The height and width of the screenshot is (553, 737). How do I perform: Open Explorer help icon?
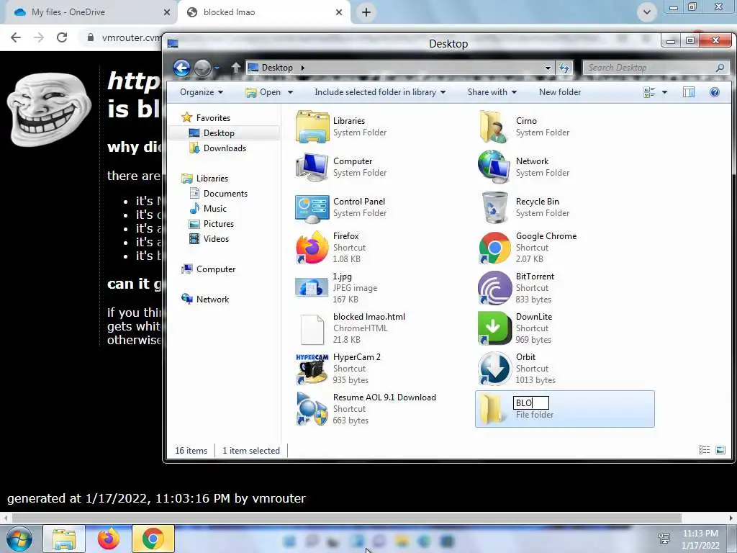(x=715, y=92)
